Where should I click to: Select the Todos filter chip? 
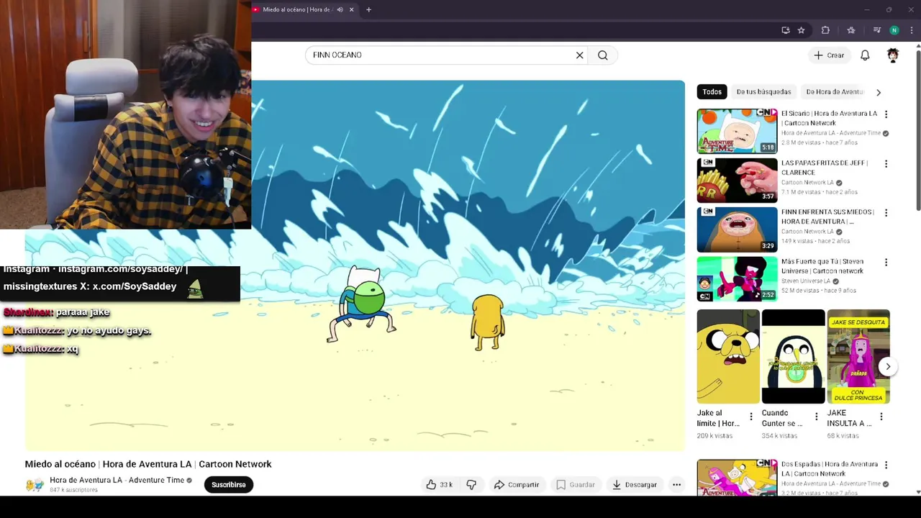tap(712, 92)
